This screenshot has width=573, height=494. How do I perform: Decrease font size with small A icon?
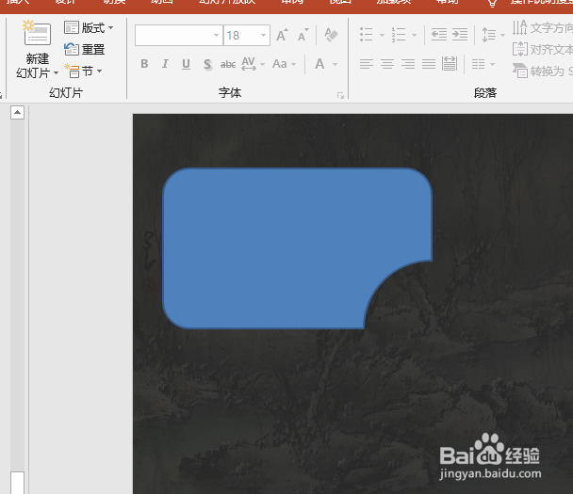coord(303,36)
